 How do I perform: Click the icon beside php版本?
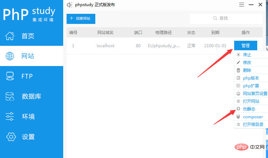[238, 78]
